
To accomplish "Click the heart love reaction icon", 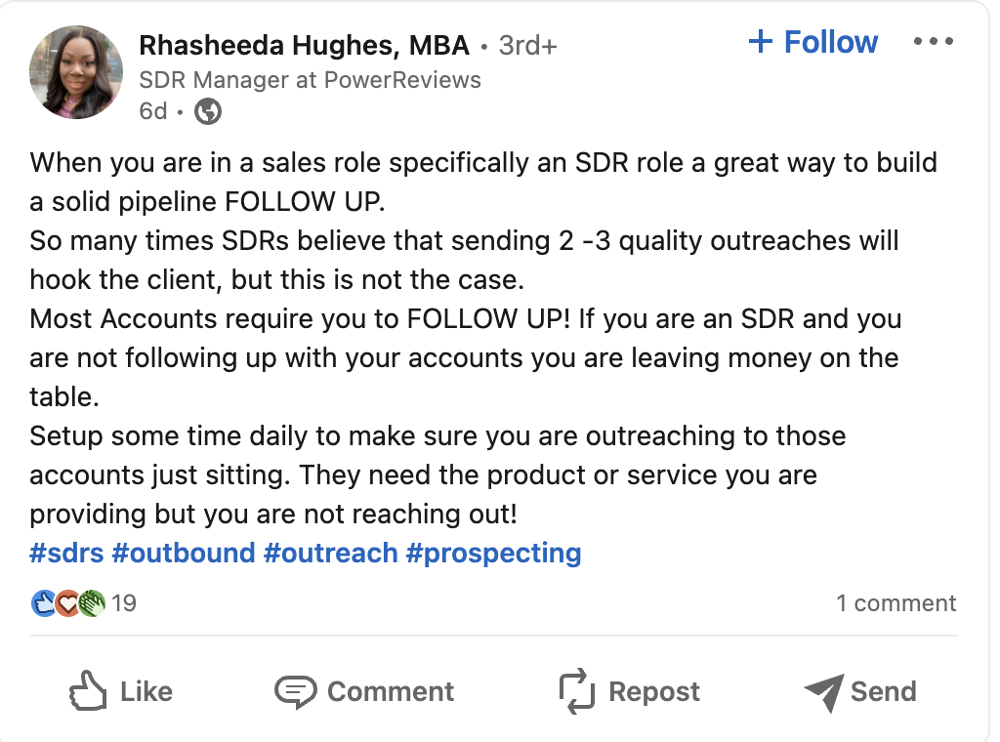I will (66, 603).
